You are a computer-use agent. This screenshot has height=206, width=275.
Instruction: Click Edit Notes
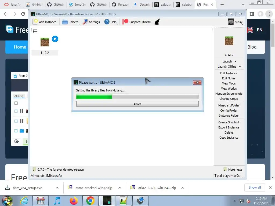(x=229, y=78)
